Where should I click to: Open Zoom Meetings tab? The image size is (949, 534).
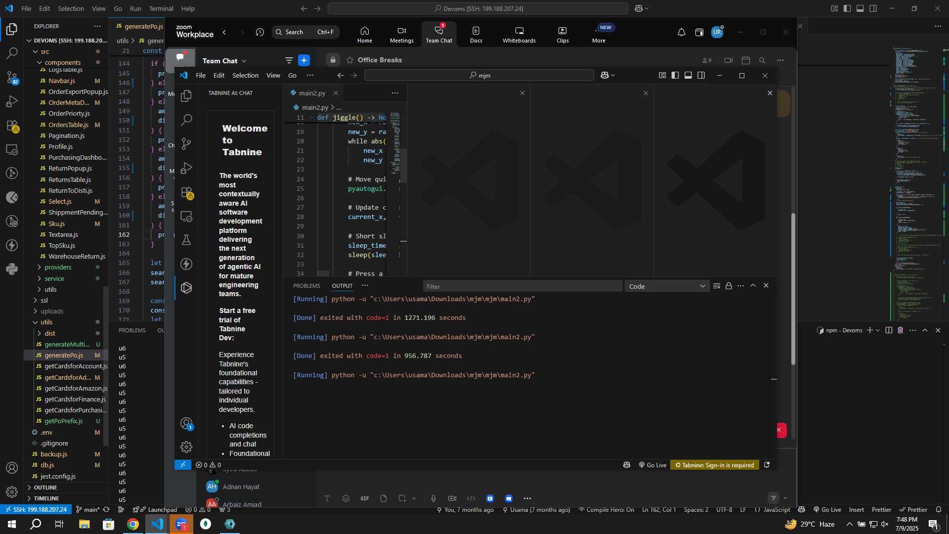click(401, 35)
